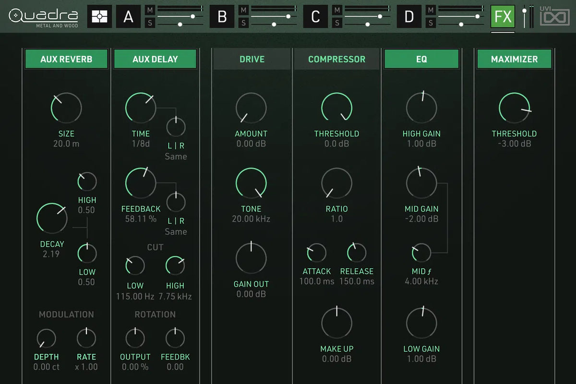Viewport: 576px width, 384px height.
Task: Click the Reverb Size value 20.0 m
Action: pos(66,144)
